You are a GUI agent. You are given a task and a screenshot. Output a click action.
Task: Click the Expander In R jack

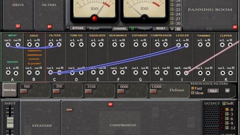tap(145, 45)
